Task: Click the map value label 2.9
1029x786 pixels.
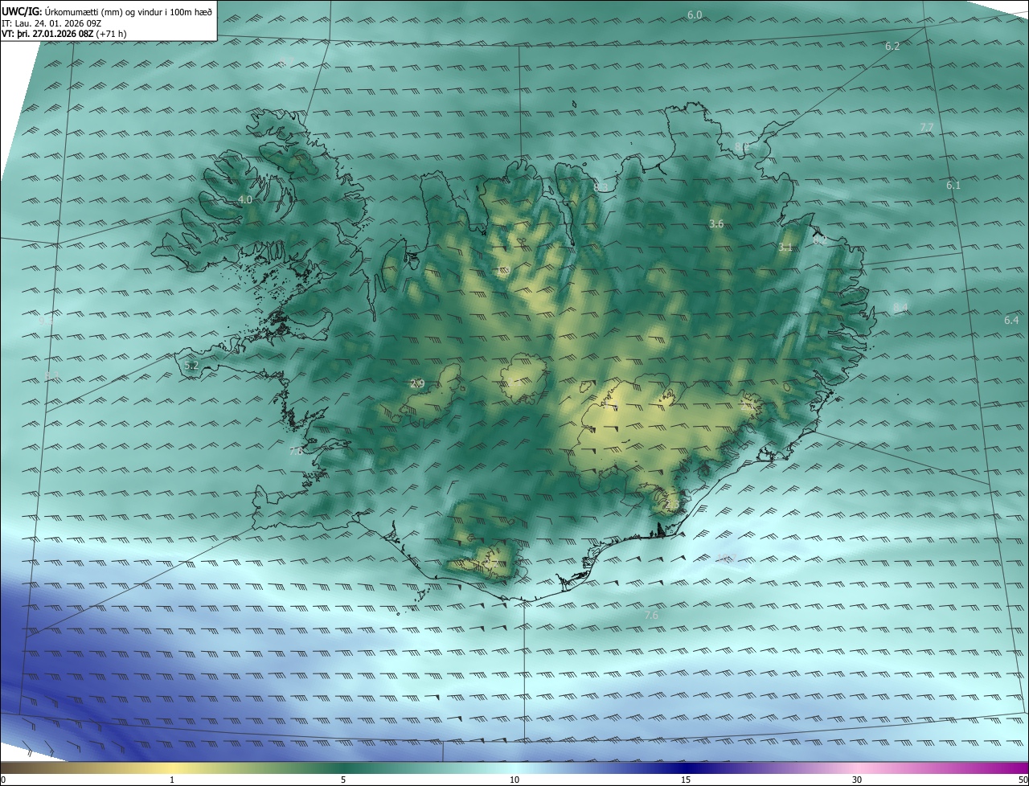Action: tap(417, 384)
